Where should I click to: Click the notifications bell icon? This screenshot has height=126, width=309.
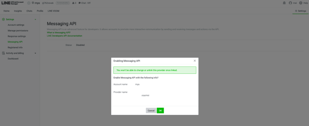click(x=284, y=3)
